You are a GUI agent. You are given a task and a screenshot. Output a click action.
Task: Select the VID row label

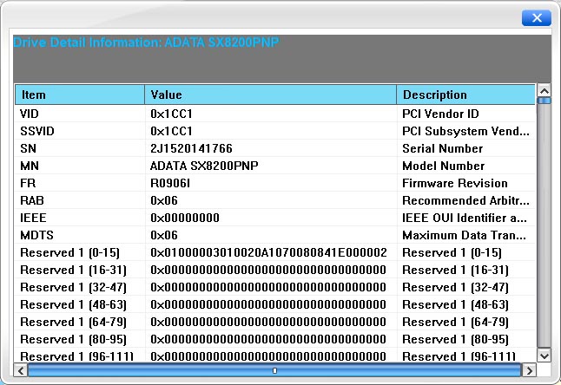[x=30, y=114]
